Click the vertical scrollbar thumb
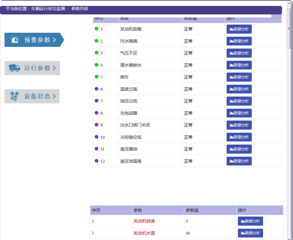This screenshot has height=240, width=293. [289, 28]
